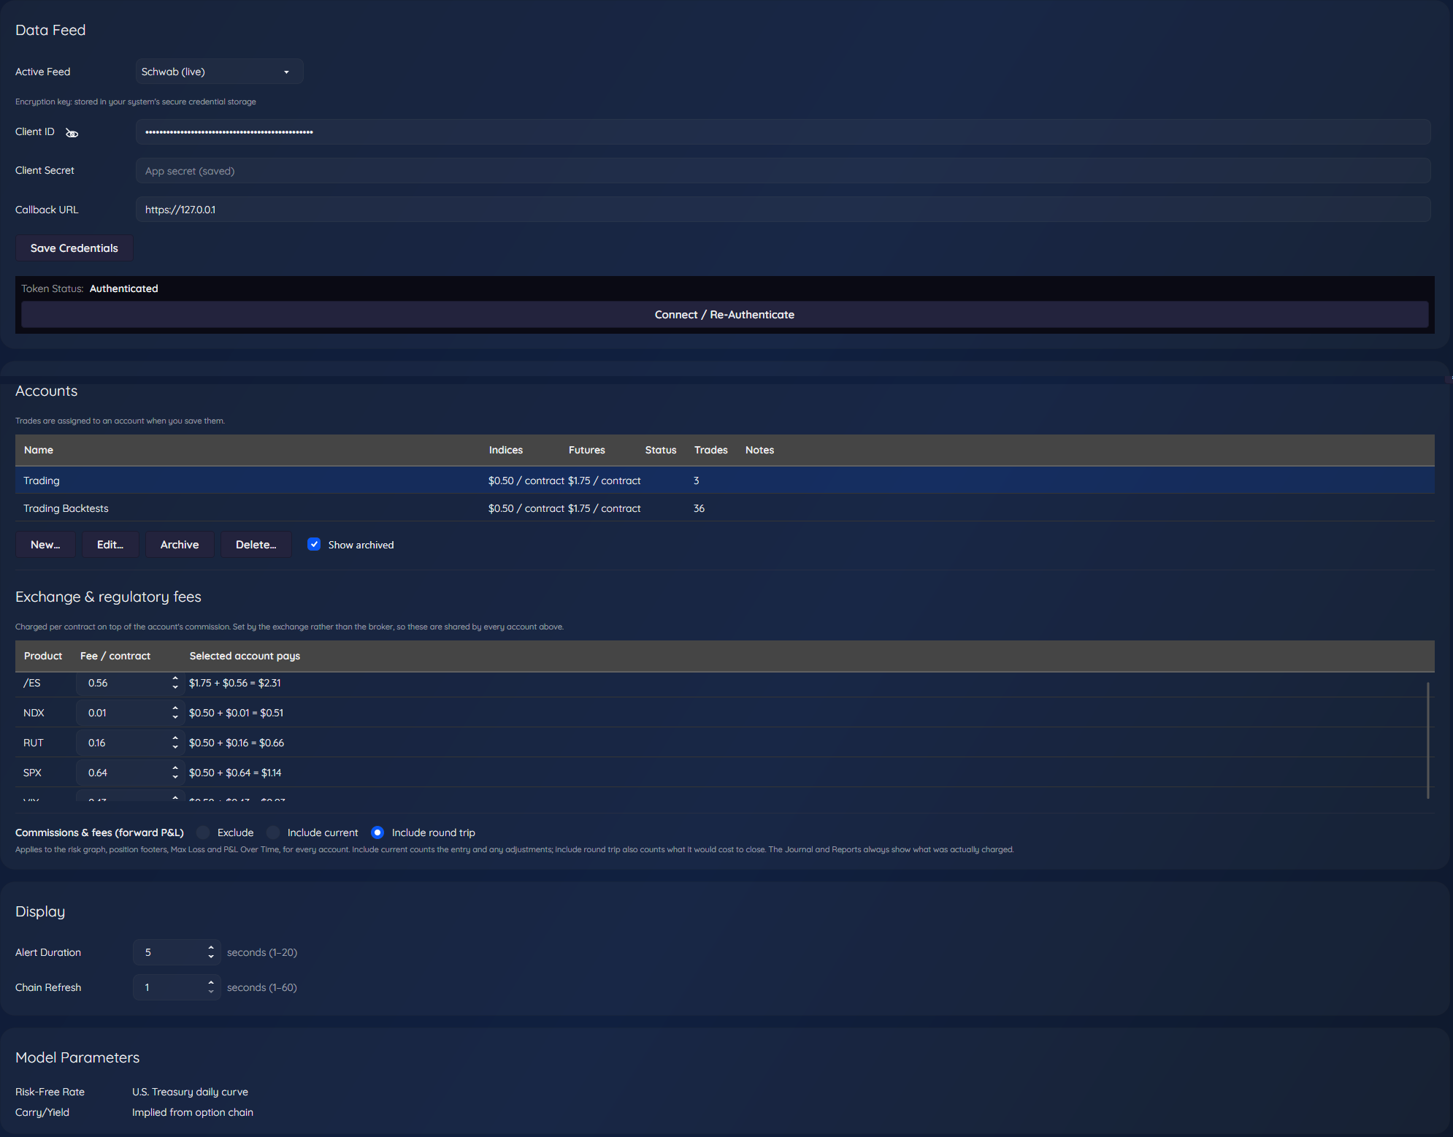Click the Client Secret input field
Image resolution: width=1453 pixels, height=1137 pixels.
pos(783,171)
